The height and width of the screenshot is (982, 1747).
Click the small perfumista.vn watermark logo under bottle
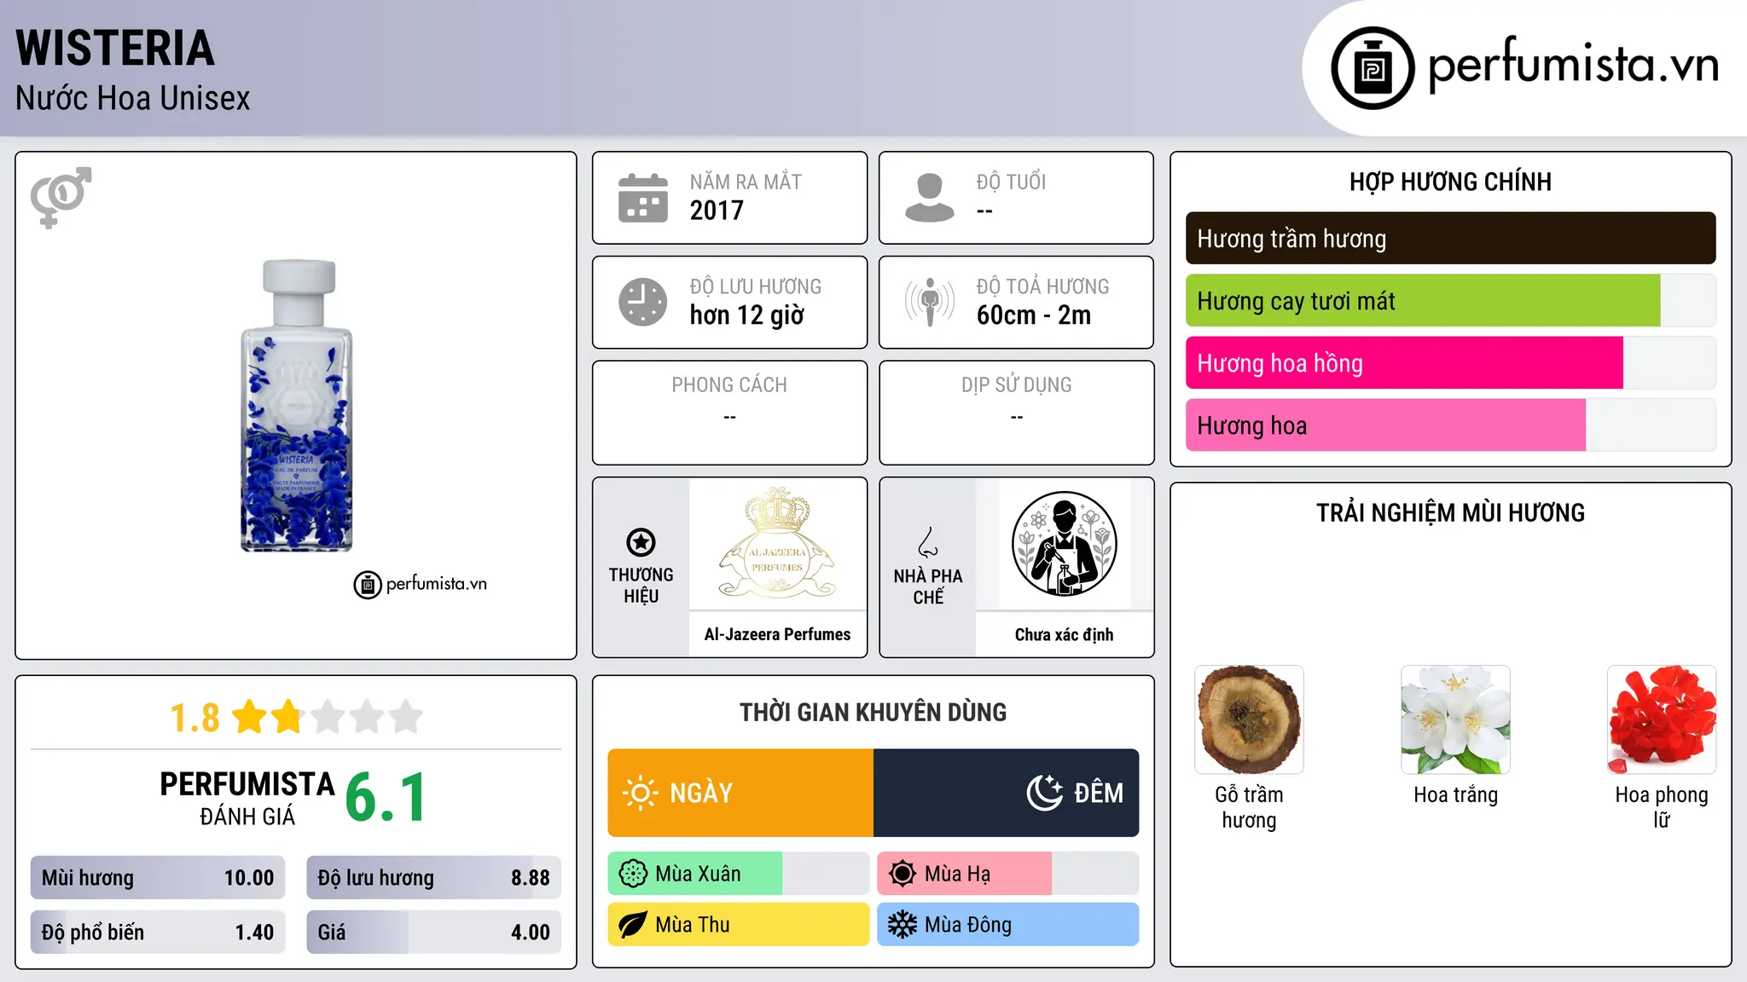coord(421,585)
